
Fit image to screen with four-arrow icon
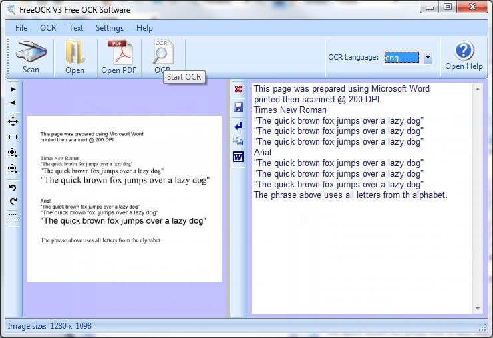13,121
